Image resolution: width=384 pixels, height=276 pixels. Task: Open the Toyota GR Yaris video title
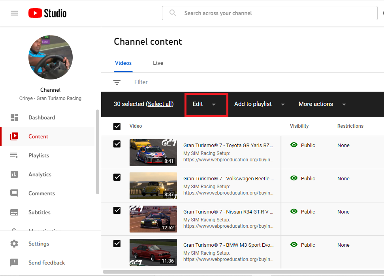[x=228, y=146]
